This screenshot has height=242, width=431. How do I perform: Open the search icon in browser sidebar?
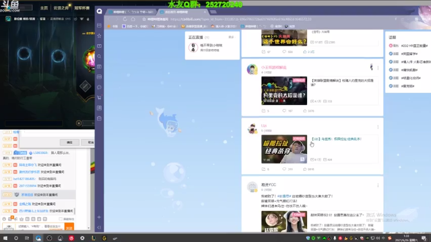pyautogui.click(x=99, y=56)
